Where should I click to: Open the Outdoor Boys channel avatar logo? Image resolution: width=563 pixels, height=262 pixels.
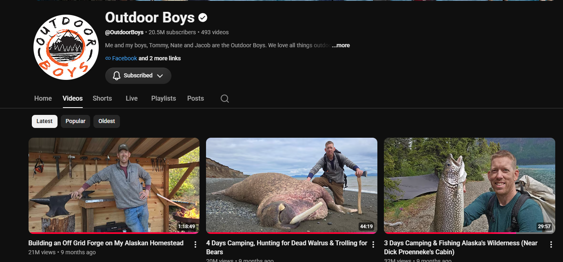[x=66, y=47]
